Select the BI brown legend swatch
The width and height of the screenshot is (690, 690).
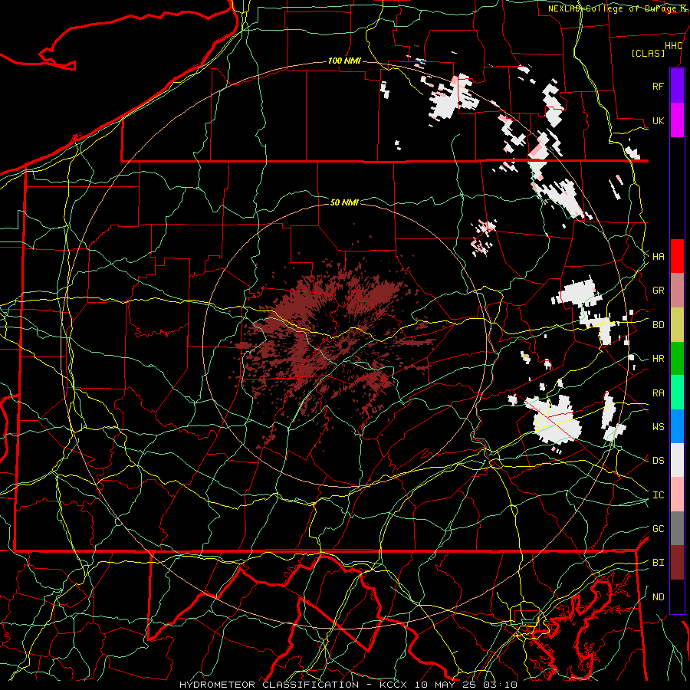click(x=677, y=563)
